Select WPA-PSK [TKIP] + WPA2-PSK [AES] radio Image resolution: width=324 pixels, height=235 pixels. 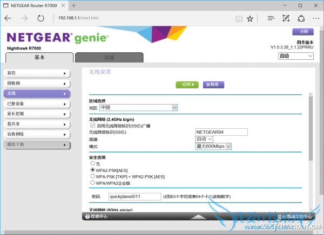click(92, 176)
